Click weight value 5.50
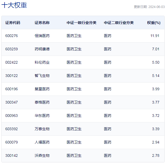 coord(156,62)
